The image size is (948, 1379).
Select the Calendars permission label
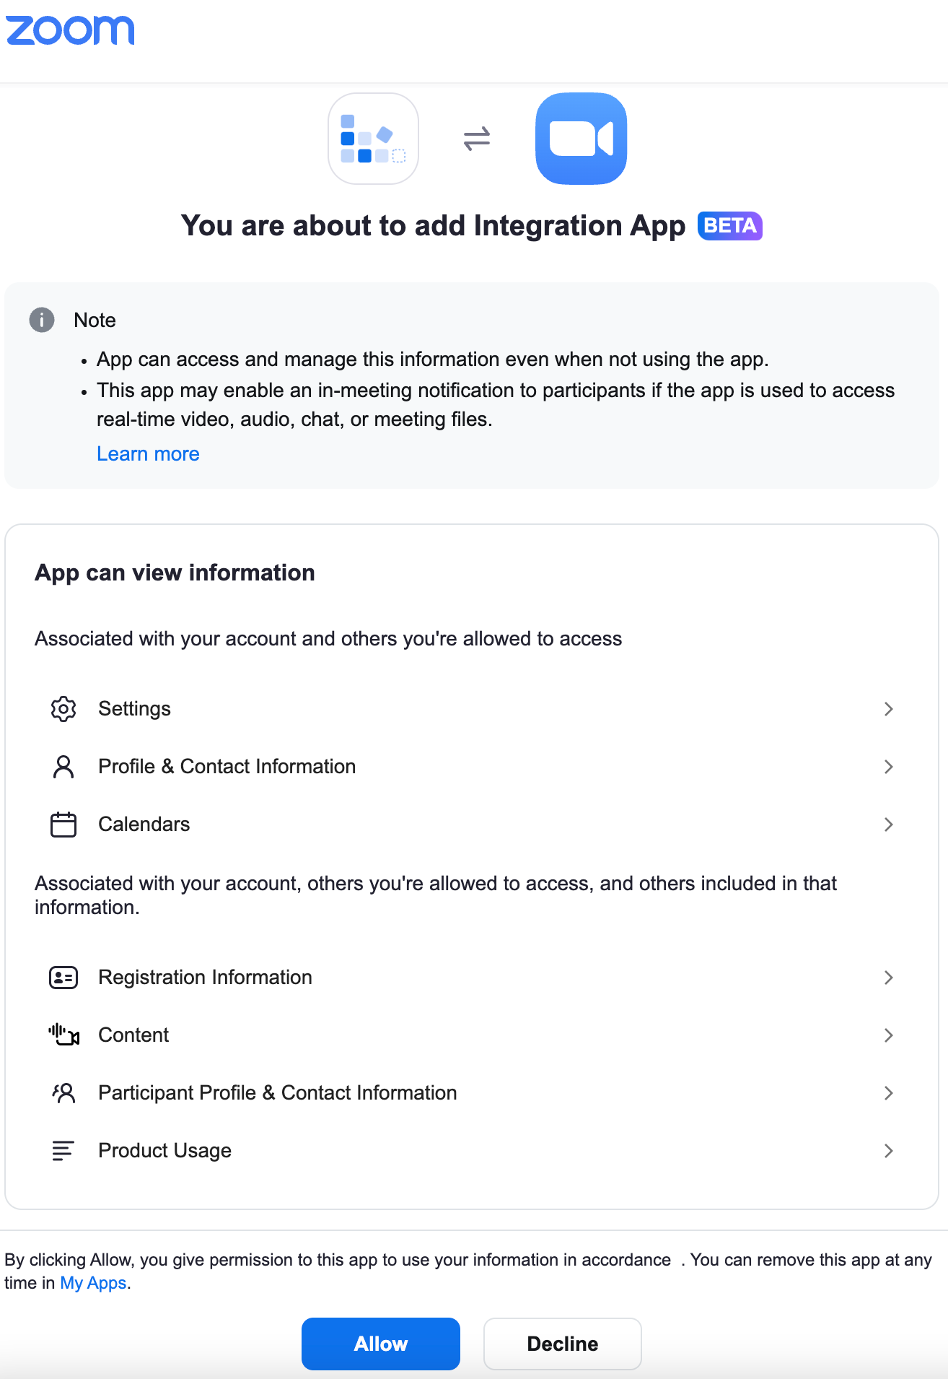click(x=144, y=825)
